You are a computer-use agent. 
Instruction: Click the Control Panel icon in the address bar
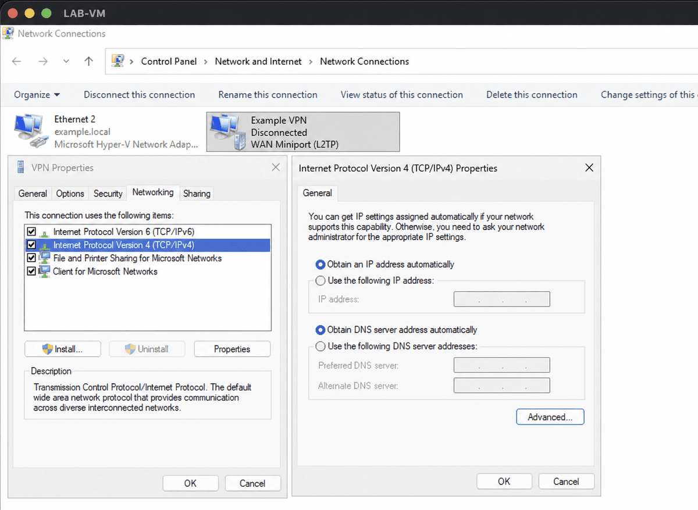[118, 61]
